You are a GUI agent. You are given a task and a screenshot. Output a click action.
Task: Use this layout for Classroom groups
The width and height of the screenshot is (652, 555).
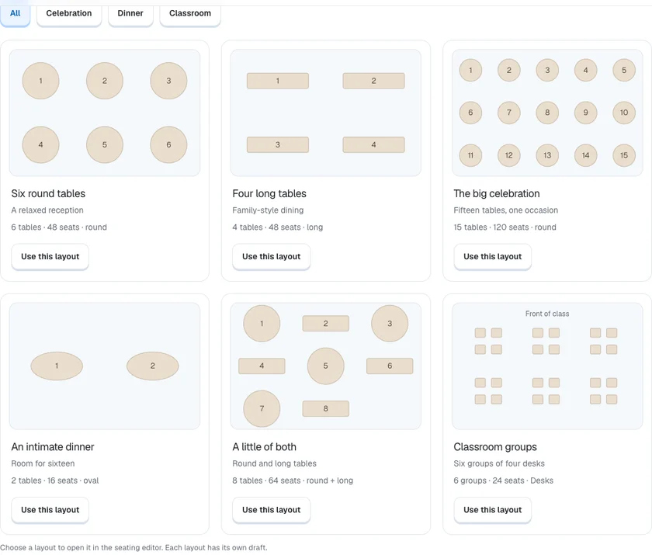pos(493,510)
